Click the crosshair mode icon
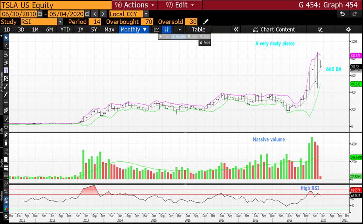 [6, 192]
